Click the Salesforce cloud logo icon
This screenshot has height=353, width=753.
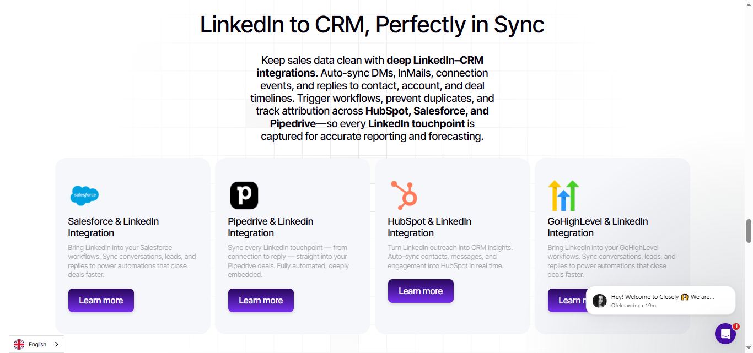coord(84,195)
